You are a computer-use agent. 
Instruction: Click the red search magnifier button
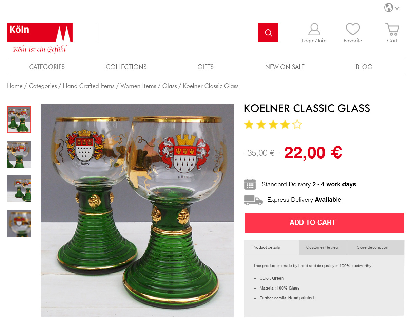[x=268, y=33]
